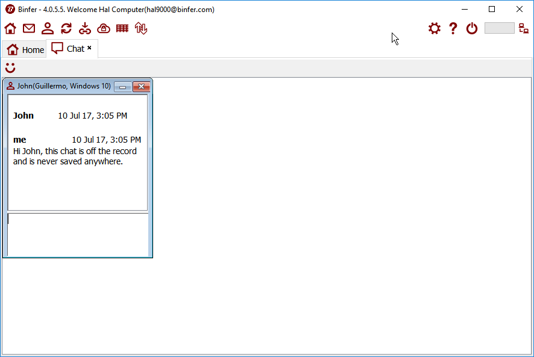Click the 'me' sender name
Screen dimensions: 534x357
pos(20,140)
